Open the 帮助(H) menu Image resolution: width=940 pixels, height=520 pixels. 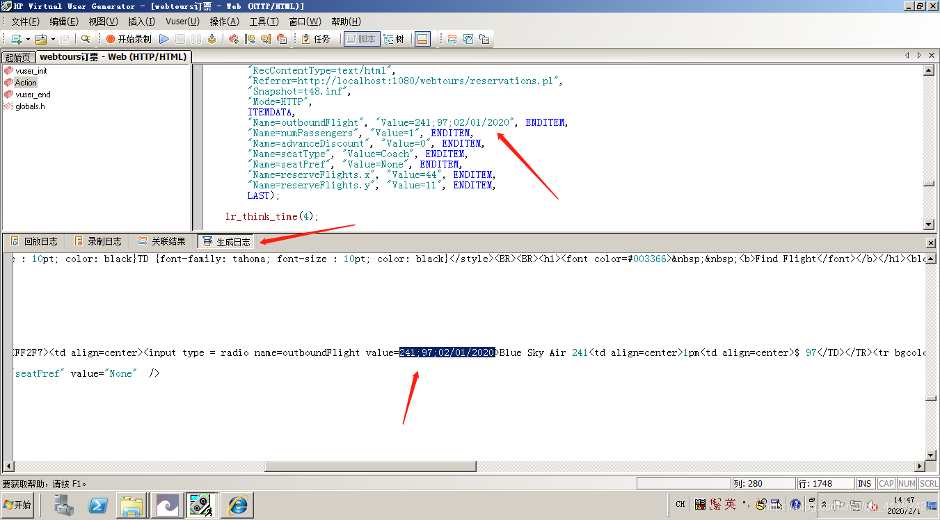(346, 22)
